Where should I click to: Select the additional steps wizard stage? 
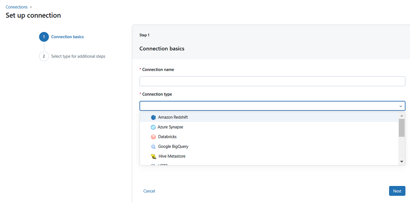[x=78, y=56]
